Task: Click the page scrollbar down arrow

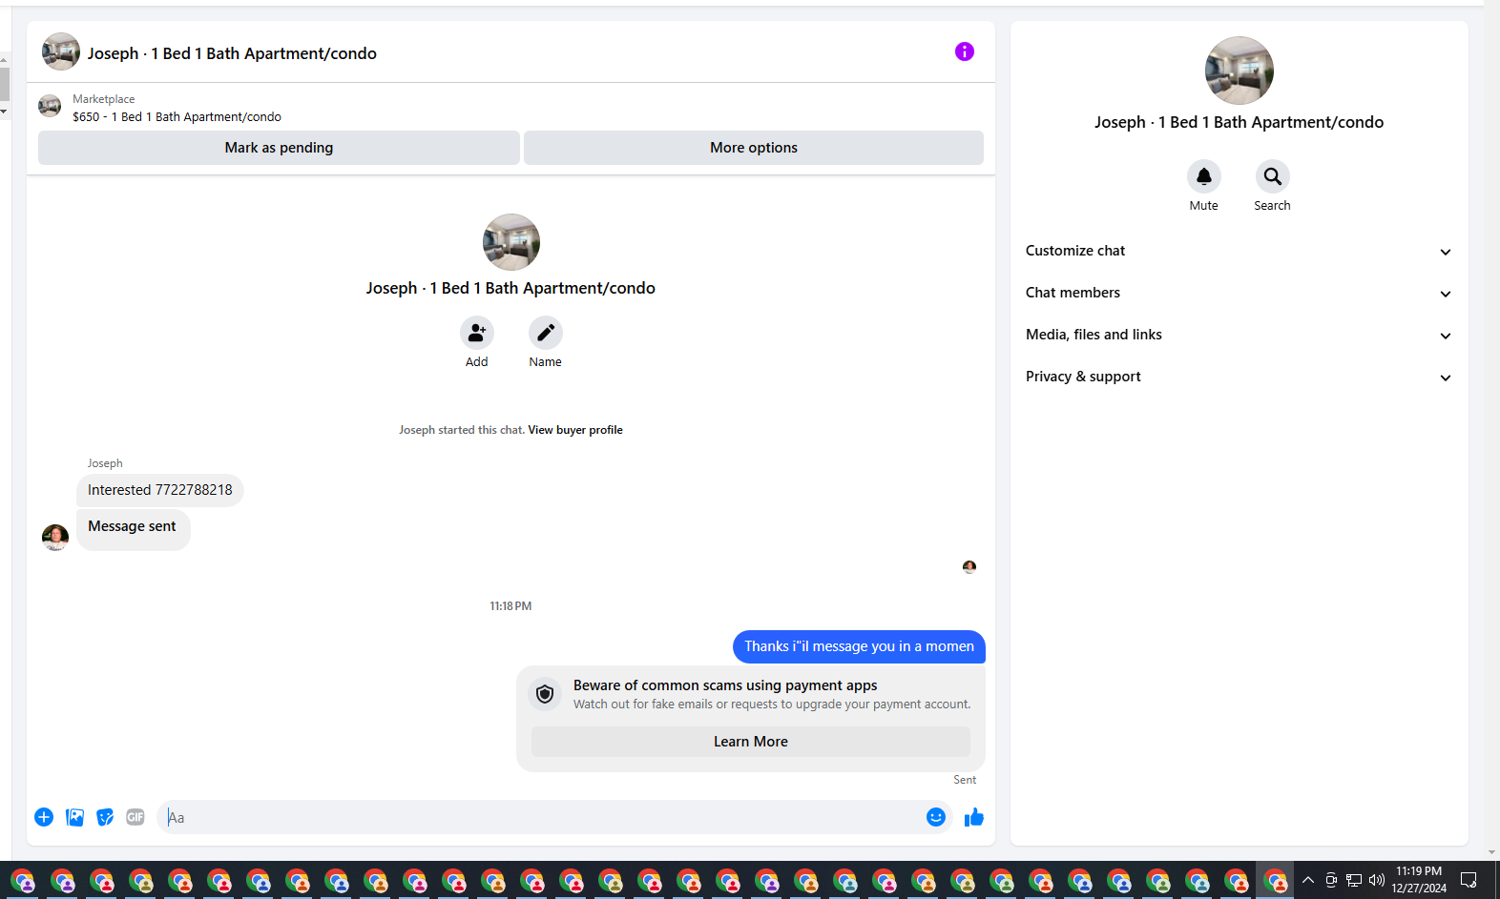Action: 1491,852
